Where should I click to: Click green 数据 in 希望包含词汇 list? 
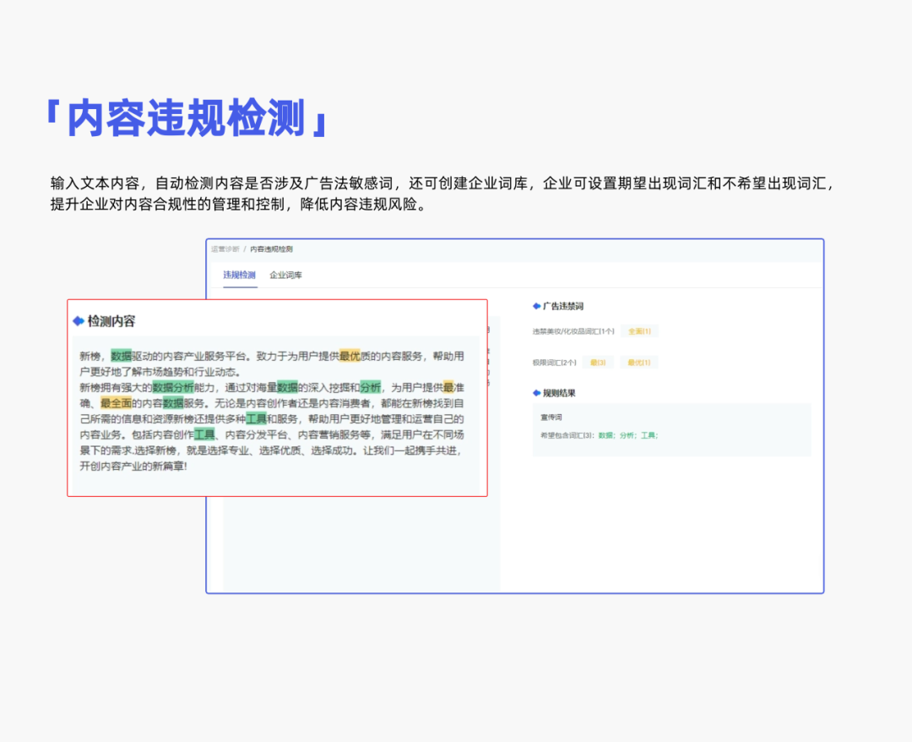[605, 435]
